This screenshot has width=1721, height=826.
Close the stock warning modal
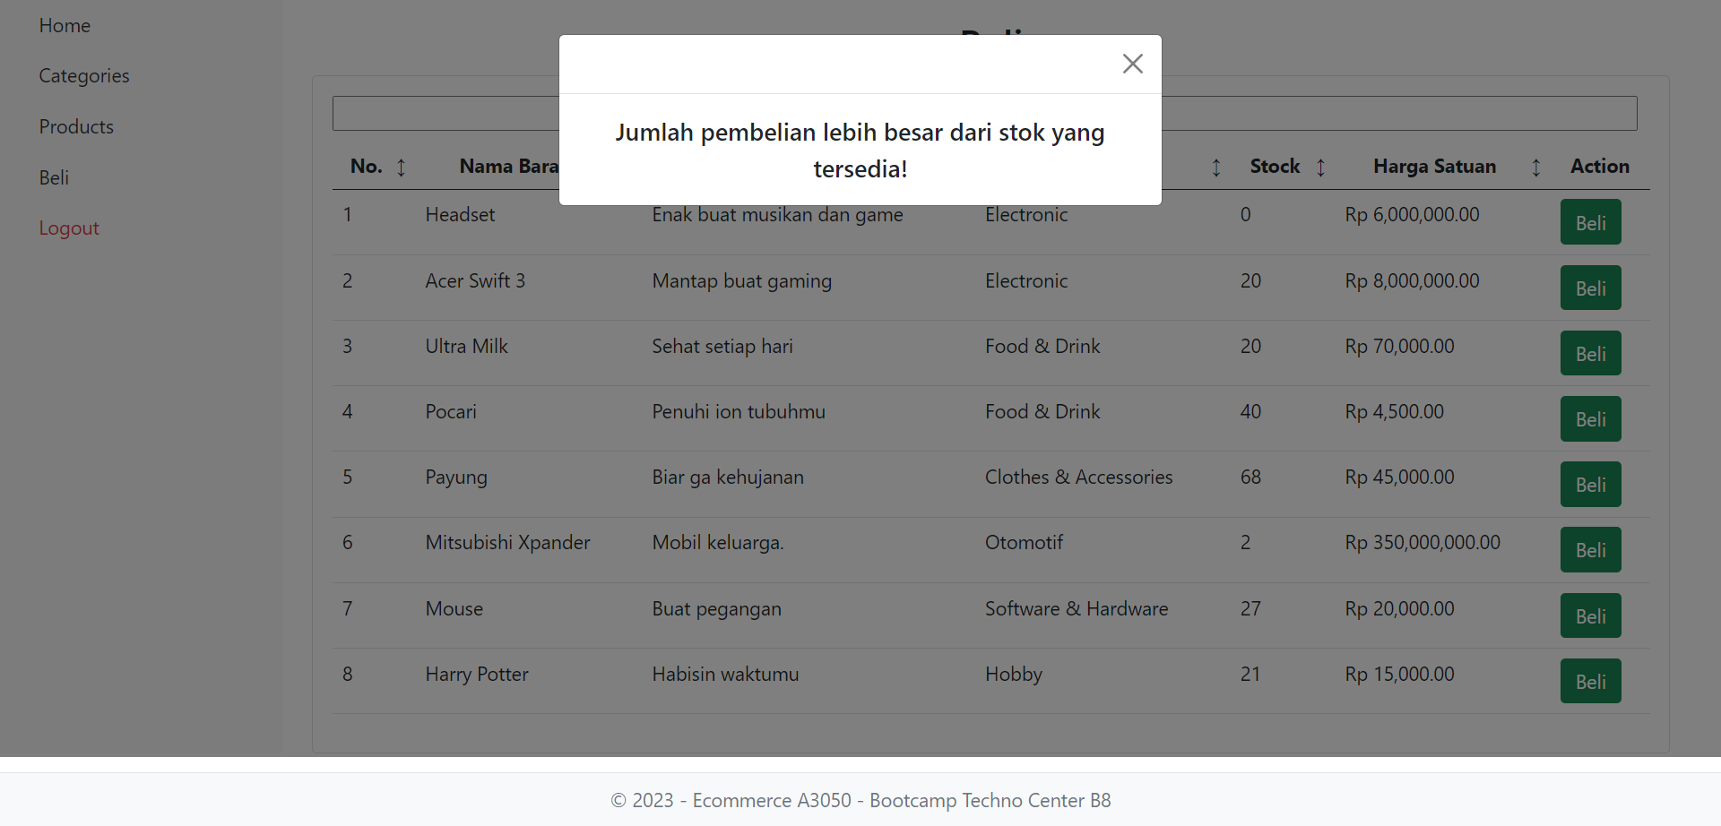[1132, 64]
